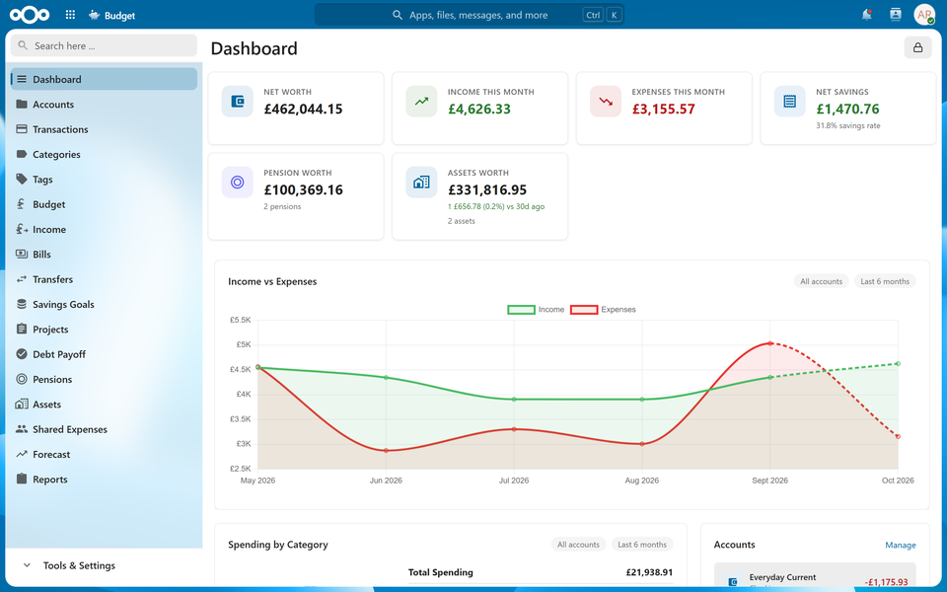Image resolution: width=947 pixels, height=592 pixels.
Task: Click the Manage accounts link
Action: [900, 545]
